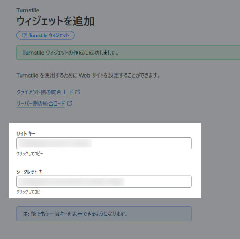Open the サーバー側の統合コード link
Image resolution: width=240 pixels, height=239 pixels.
(x=40, y=104)
